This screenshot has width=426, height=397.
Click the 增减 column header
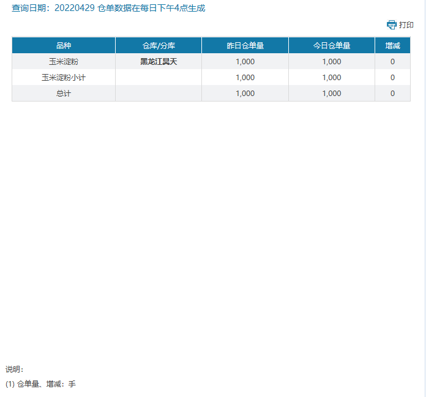point(392,46)
